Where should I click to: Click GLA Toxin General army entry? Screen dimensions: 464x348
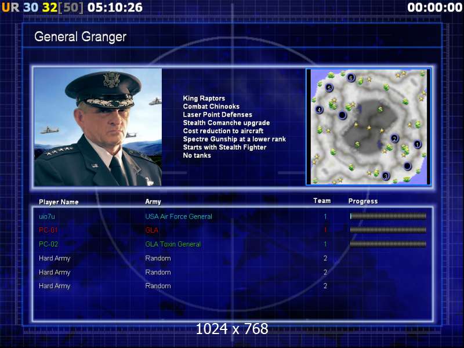[x=173, y=244]
